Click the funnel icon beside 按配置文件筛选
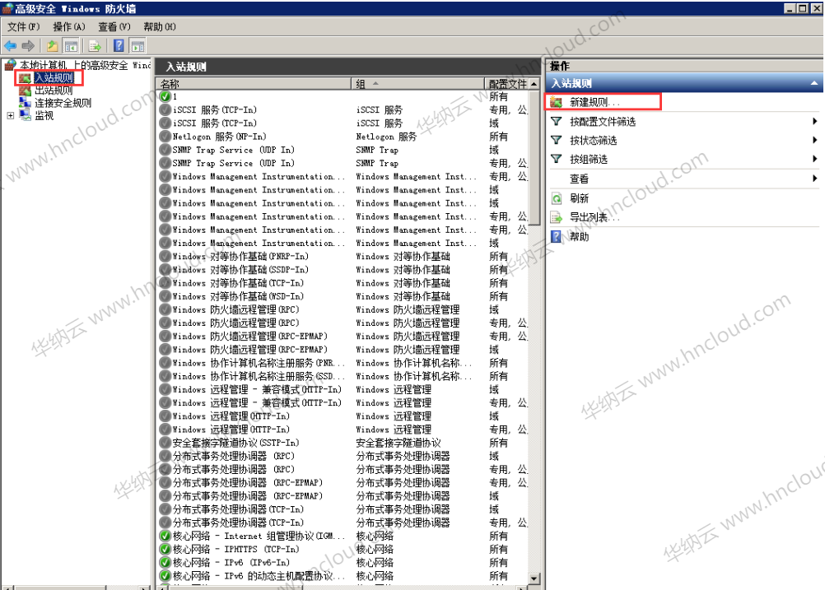This screenshot has width=825, height=590. tap(556, 122)
